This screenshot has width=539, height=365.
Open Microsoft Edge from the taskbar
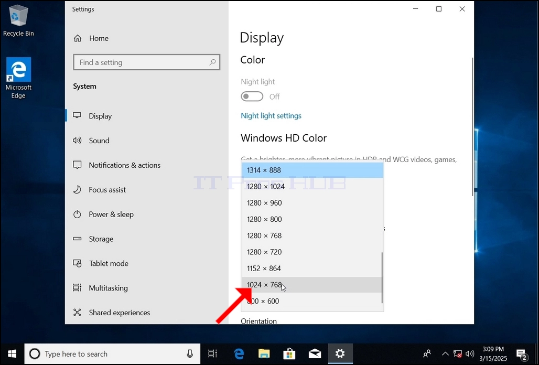pyautogui.click(x=239, y=353)
